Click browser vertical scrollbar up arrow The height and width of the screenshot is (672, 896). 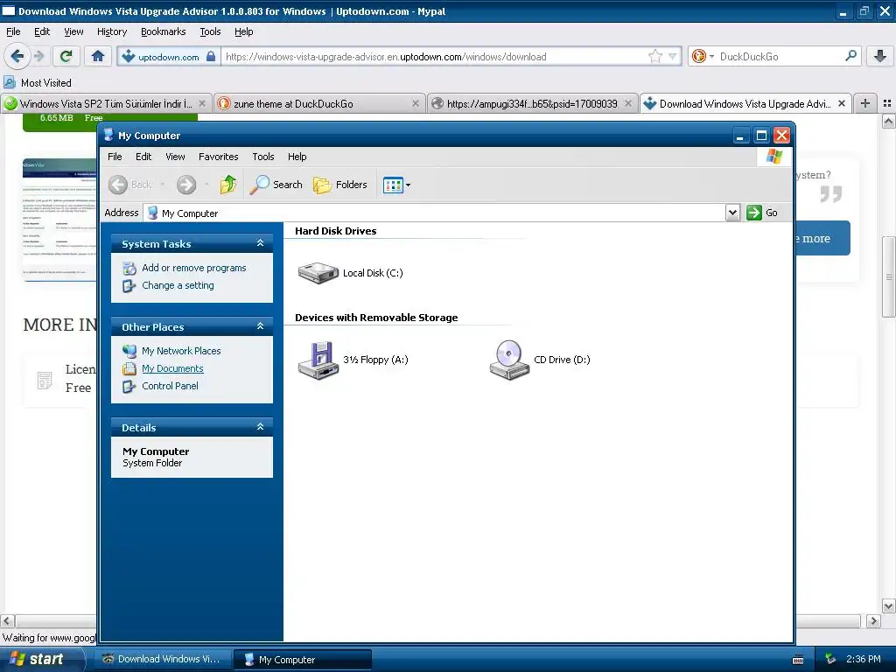889,121
